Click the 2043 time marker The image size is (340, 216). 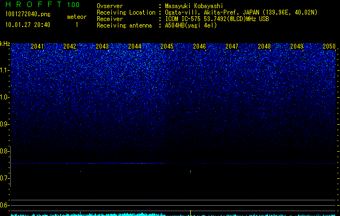point(102,46)
